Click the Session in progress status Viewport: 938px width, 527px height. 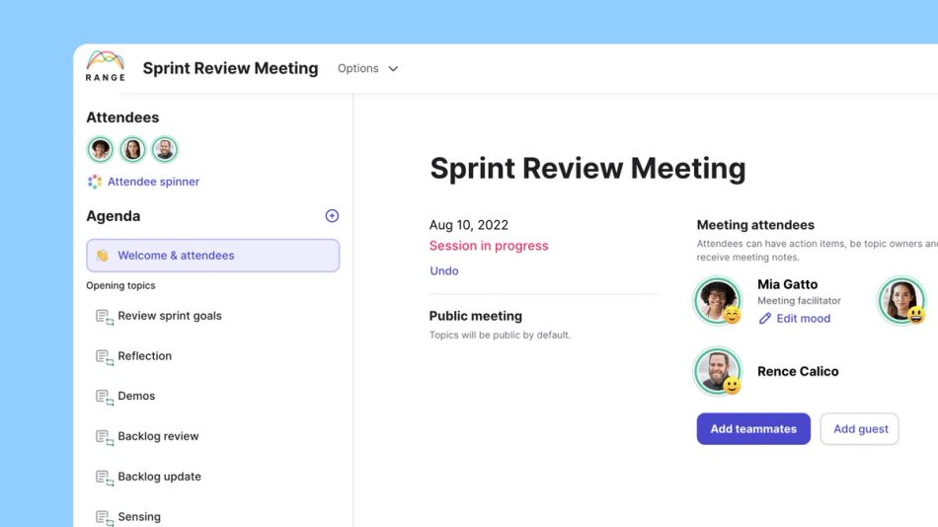489,246
